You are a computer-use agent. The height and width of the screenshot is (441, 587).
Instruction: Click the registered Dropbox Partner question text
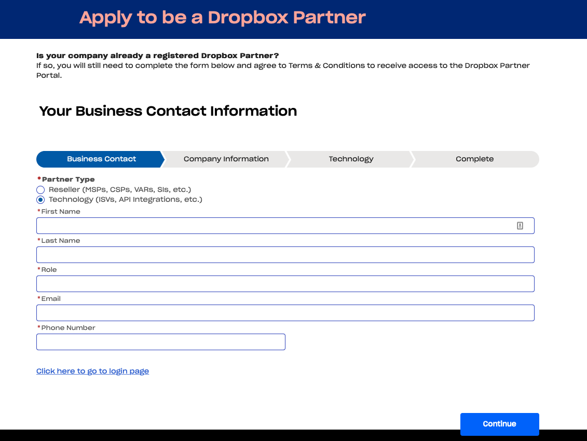(x=158, y=56)
